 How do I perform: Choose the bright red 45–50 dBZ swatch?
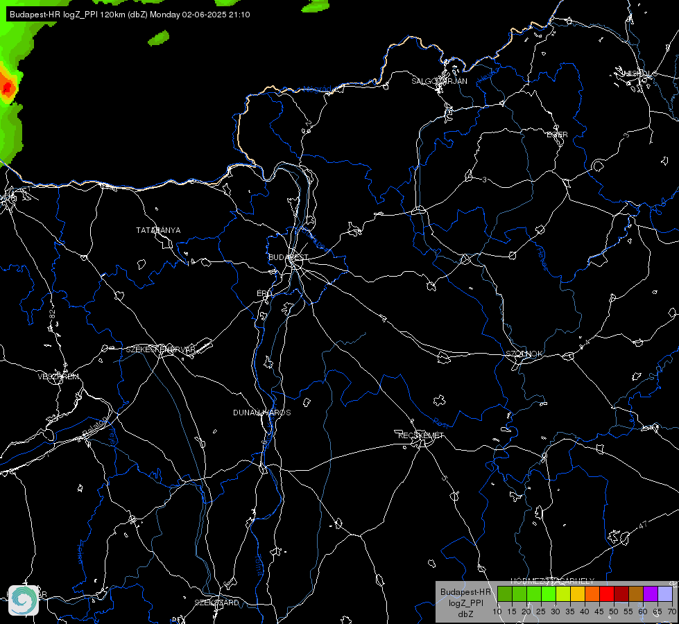(607, 593)
